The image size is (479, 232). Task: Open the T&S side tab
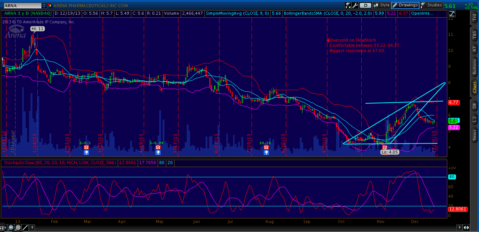(x=474, y=35)
